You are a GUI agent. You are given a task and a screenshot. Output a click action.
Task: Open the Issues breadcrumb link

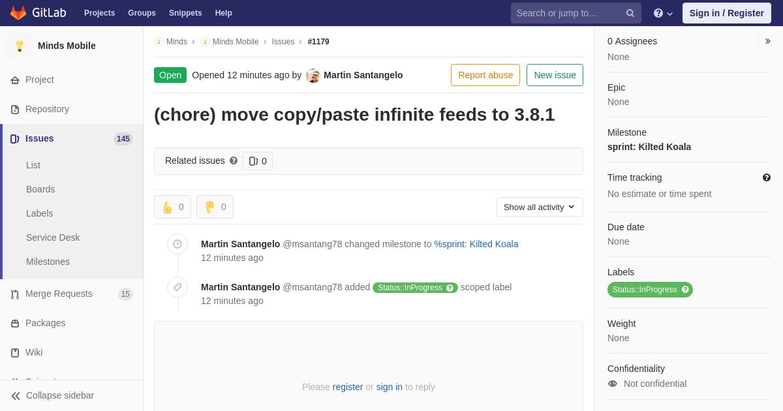pyautogui.click(x=283, y=42)
